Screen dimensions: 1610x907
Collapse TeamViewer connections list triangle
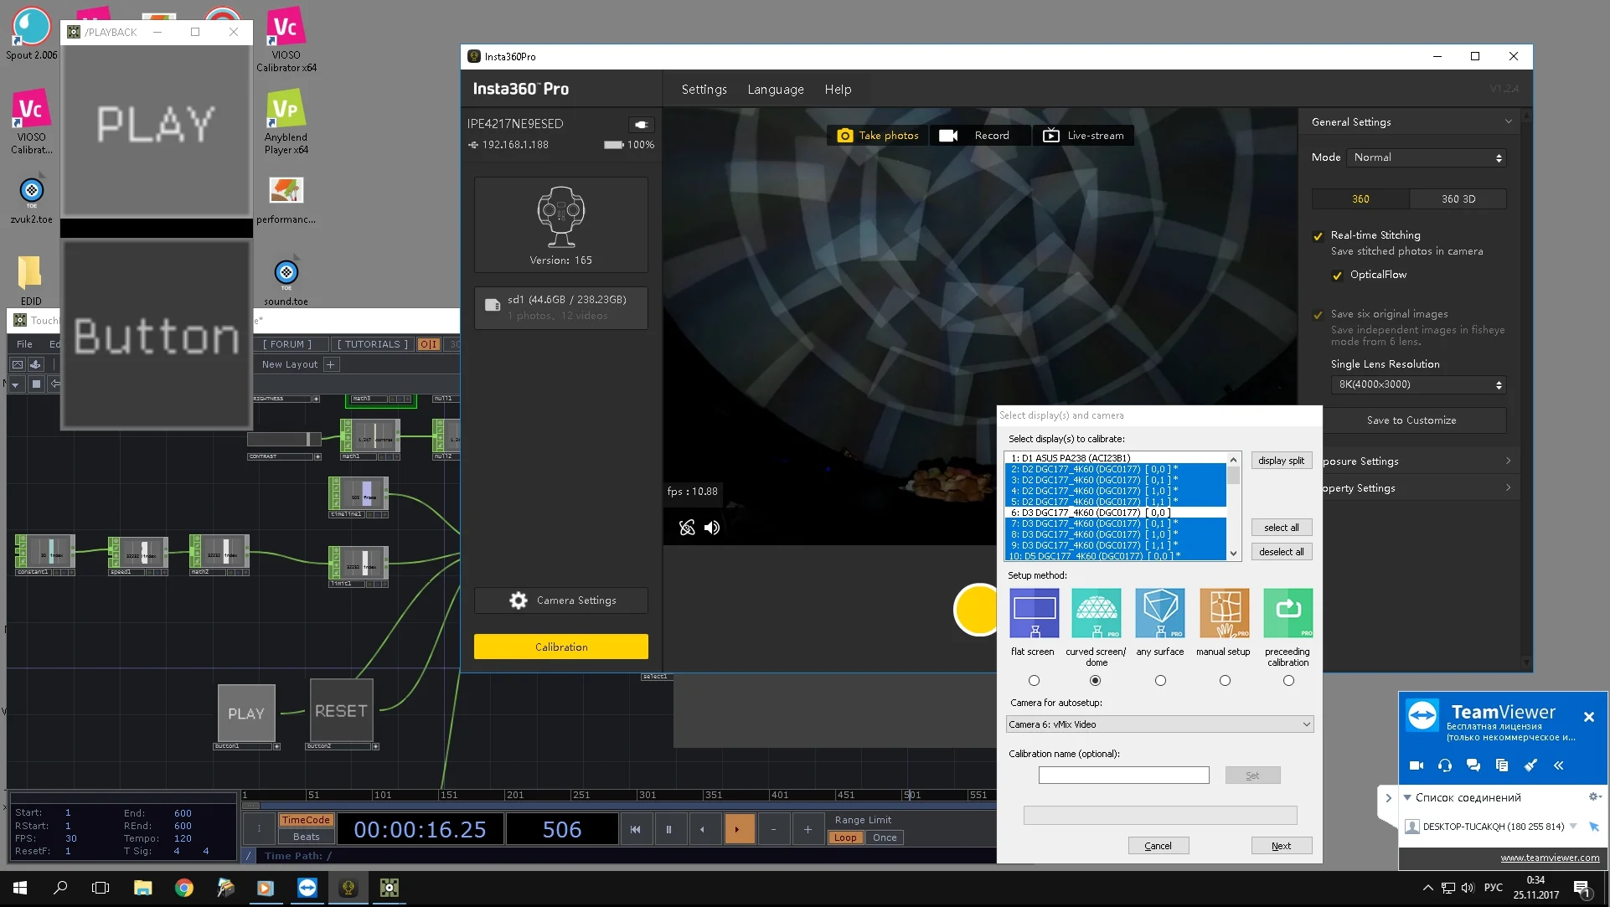tap(1407, 797)
